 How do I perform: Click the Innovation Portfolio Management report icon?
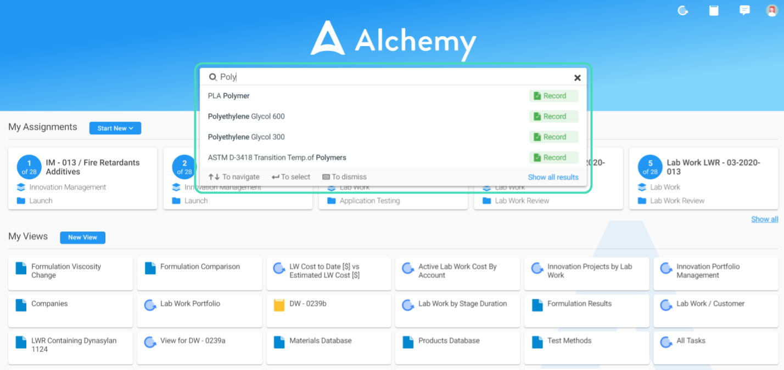coord(666,268)
